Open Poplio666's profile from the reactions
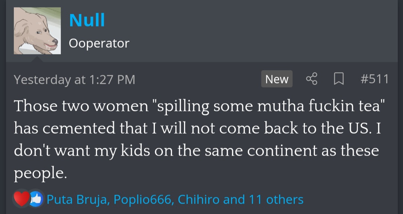Image resolution: width=403 pixels, height=214 pixels. 143,199
